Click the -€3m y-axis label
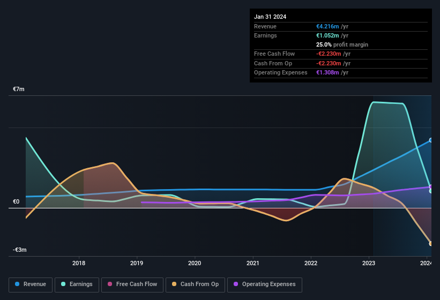The image size is (440, 300). coord(20,250)
